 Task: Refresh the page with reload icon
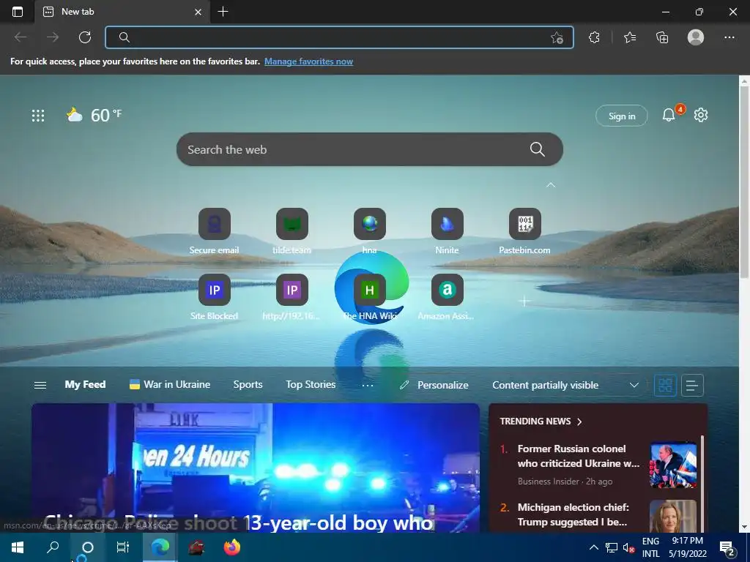pyautogui.click(x=85, y=37)
